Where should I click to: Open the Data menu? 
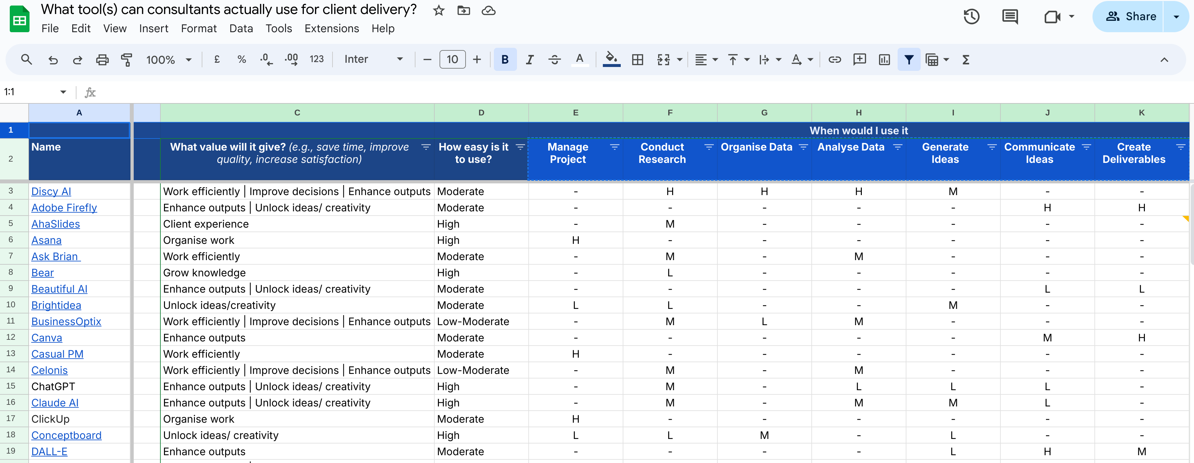click(240, 29)
